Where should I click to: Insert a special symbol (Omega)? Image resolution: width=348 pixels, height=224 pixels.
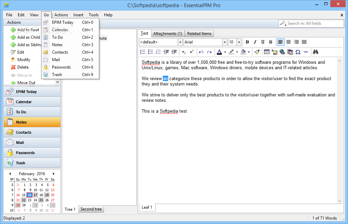[298, 52]
